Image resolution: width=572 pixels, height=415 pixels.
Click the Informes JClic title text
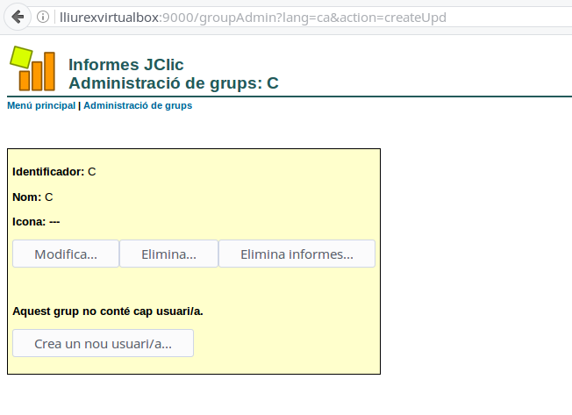tap(125, 65)
